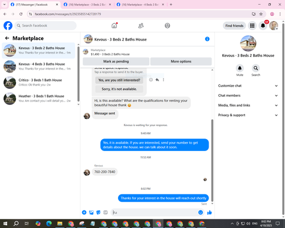The image size is (285, 228).
Task: Click the conversation list scrollbar
Action: pyautogui.click(x=78, y=74)
